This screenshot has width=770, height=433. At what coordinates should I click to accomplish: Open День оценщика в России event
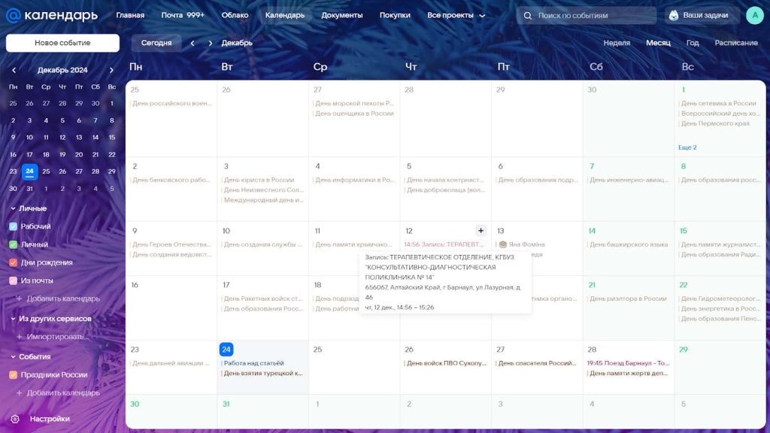pos(354,114)
